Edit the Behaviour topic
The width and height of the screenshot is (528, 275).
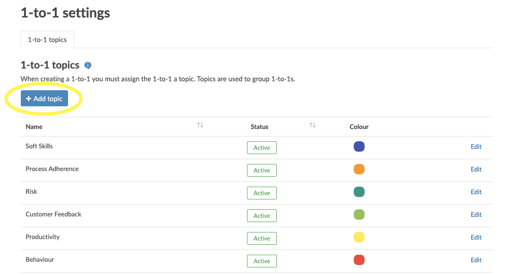[476, 260]
